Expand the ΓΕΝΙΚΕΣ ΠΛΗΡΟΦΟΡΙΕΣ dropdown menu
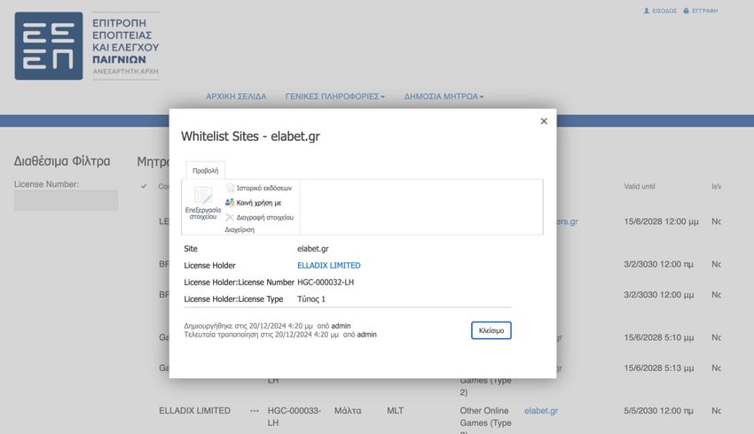The image size is (754, 434). point(335,97)
